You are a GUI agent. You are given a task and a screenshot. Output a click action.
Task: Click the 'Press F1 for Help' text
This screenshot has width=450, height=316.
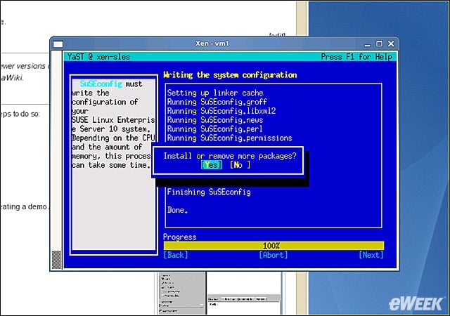click(356, 57)
